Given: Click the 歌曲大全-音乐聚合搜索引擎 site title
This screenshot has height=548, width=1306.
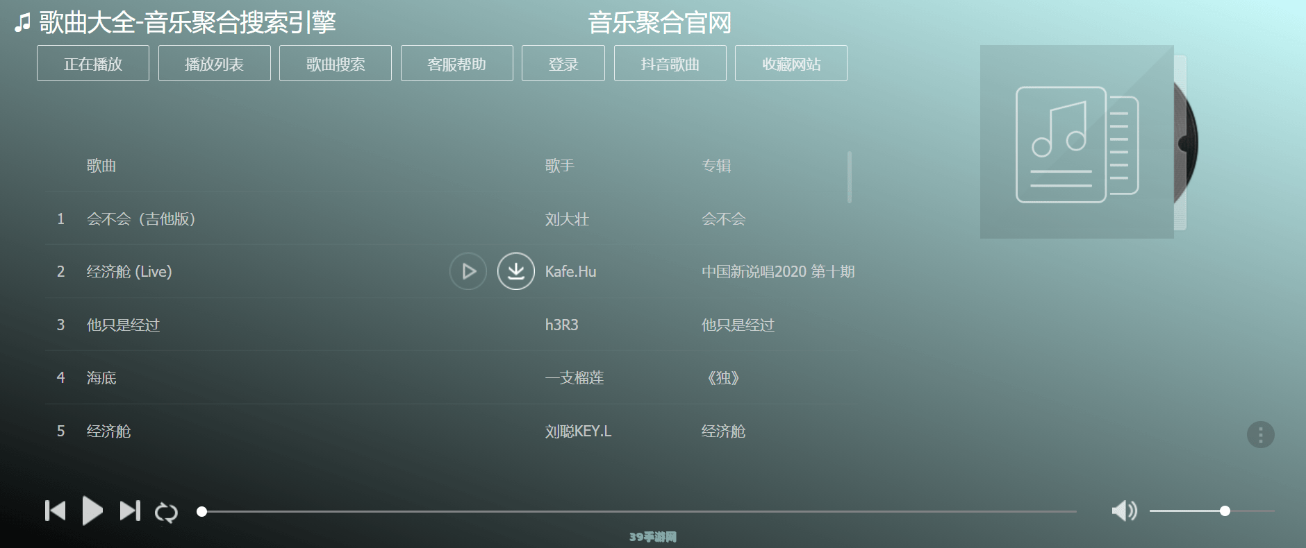Looking at the screenshot, I should pyautogui.click(x=188, y=23).
